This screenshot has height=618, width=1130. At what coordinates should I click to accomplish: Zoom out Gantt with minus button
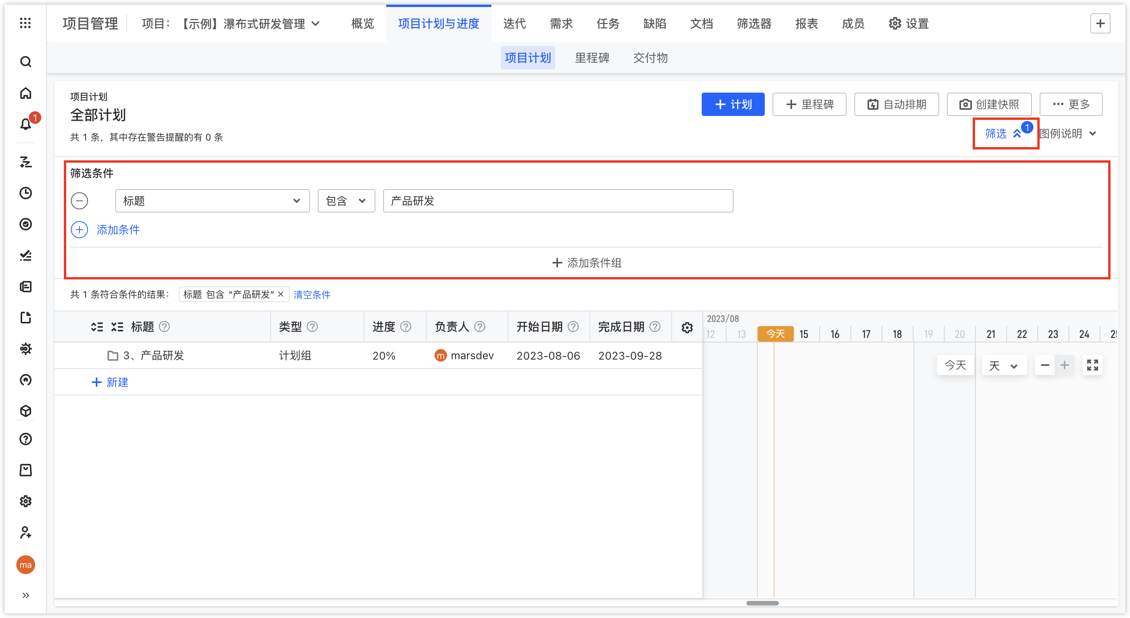tap(1044, 365)
